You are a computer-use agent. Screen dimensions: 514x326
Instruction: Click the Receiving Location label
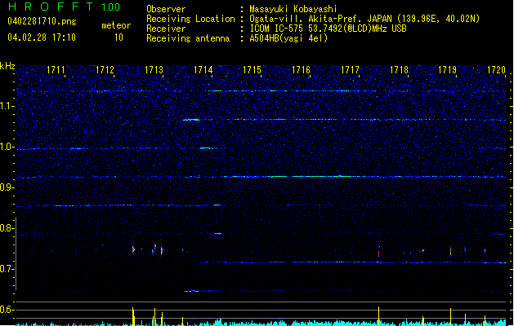pos(190,19)
